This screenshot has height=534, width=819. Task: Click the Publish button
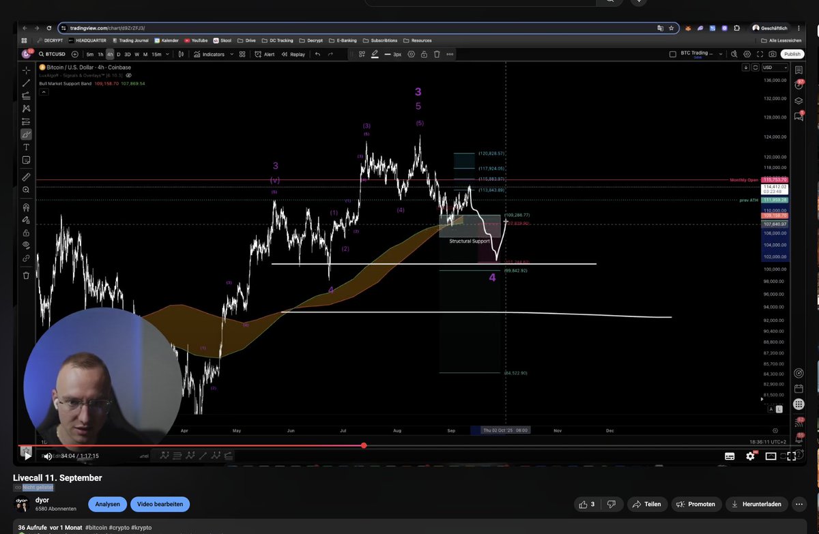pos(792,54)
